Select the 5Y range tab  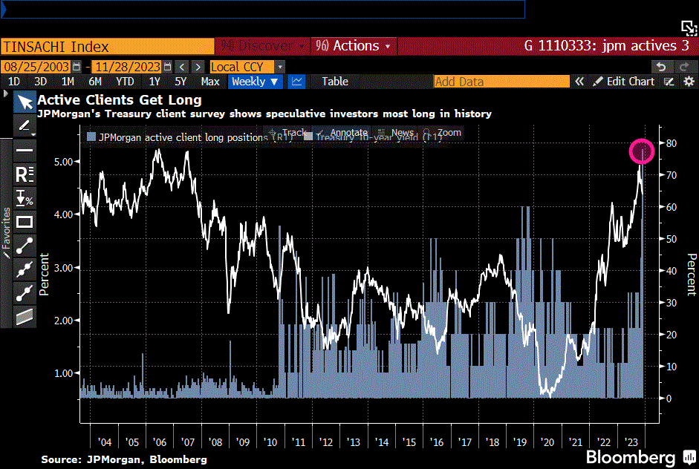[x=181, y=82]
